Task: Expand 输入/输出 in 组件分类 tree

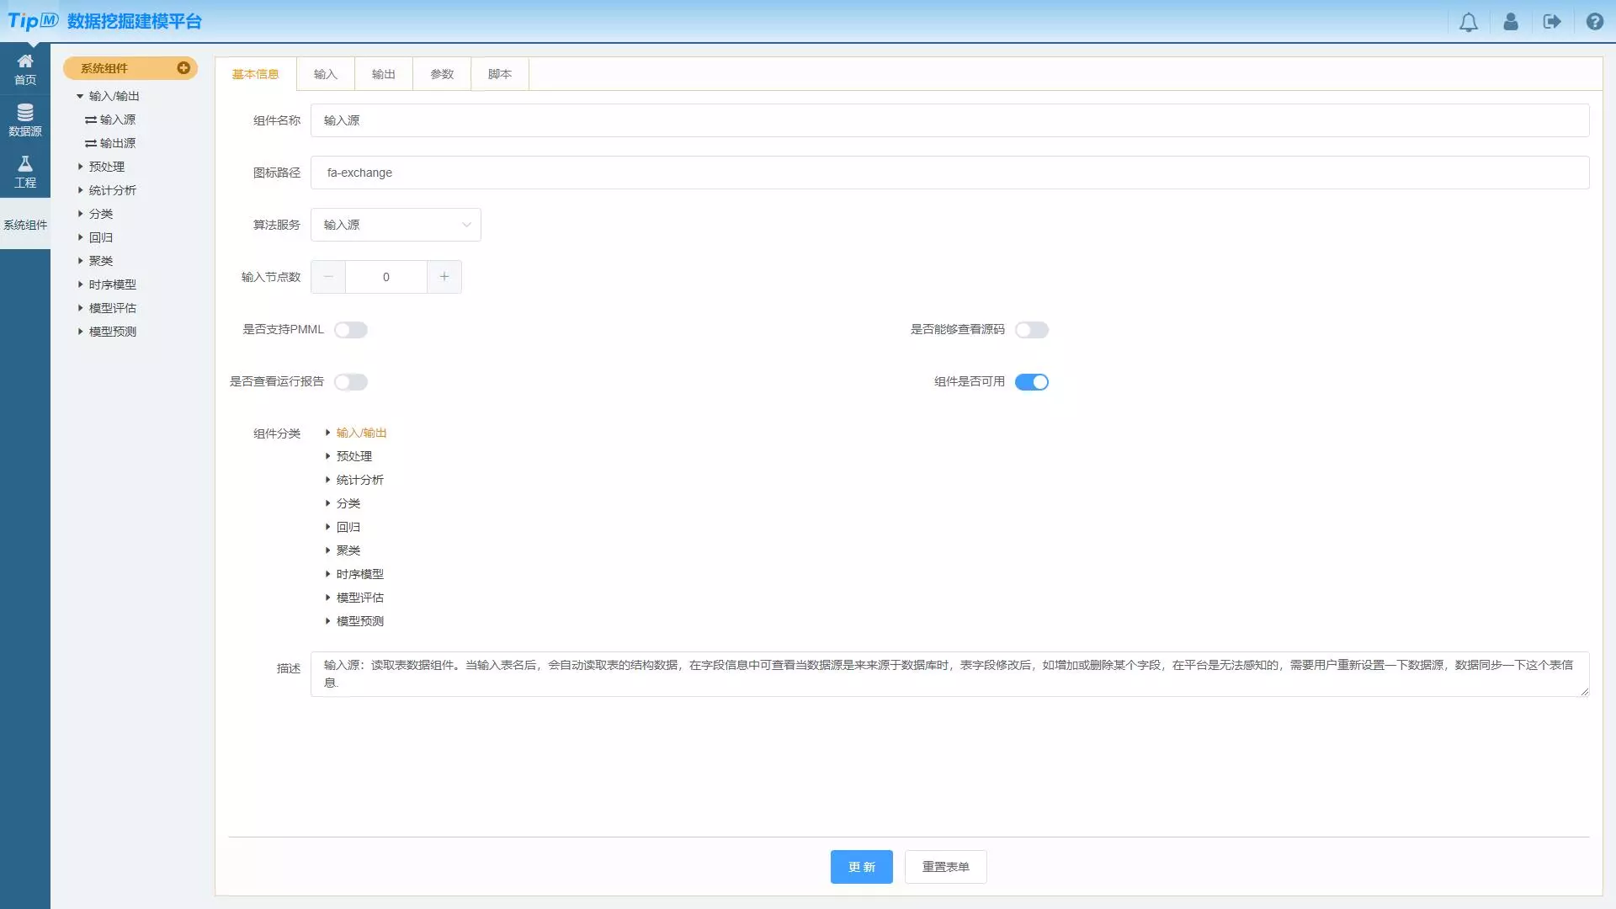Action: (x=327, y=433)
